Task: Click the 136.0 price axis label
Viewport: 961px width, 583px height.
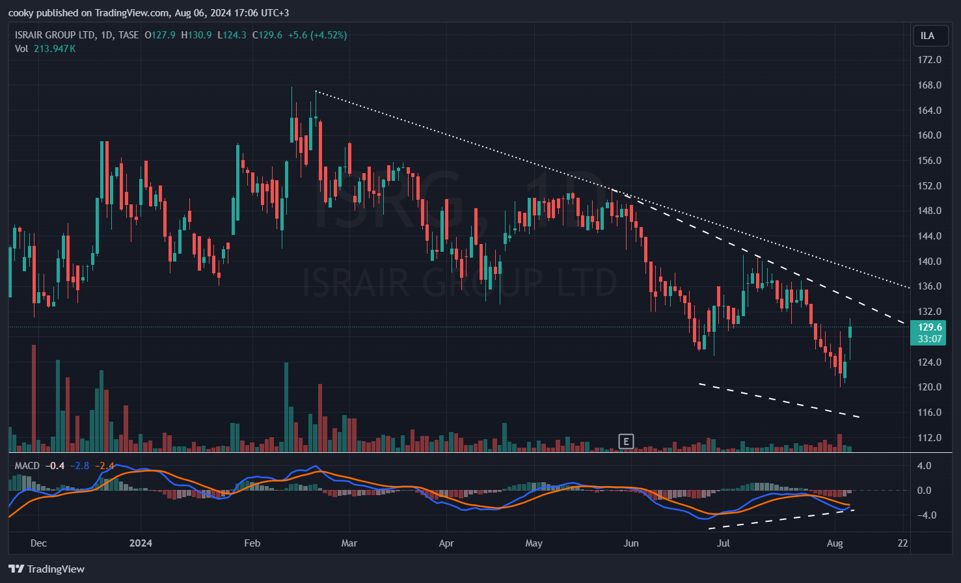Action: click(929, 286)
